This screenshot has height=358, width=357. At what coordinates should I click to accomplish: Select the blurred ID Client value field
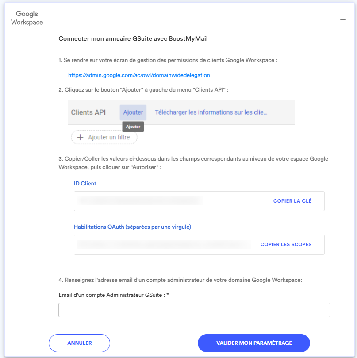pyautogui.click(x=140, y=201)
